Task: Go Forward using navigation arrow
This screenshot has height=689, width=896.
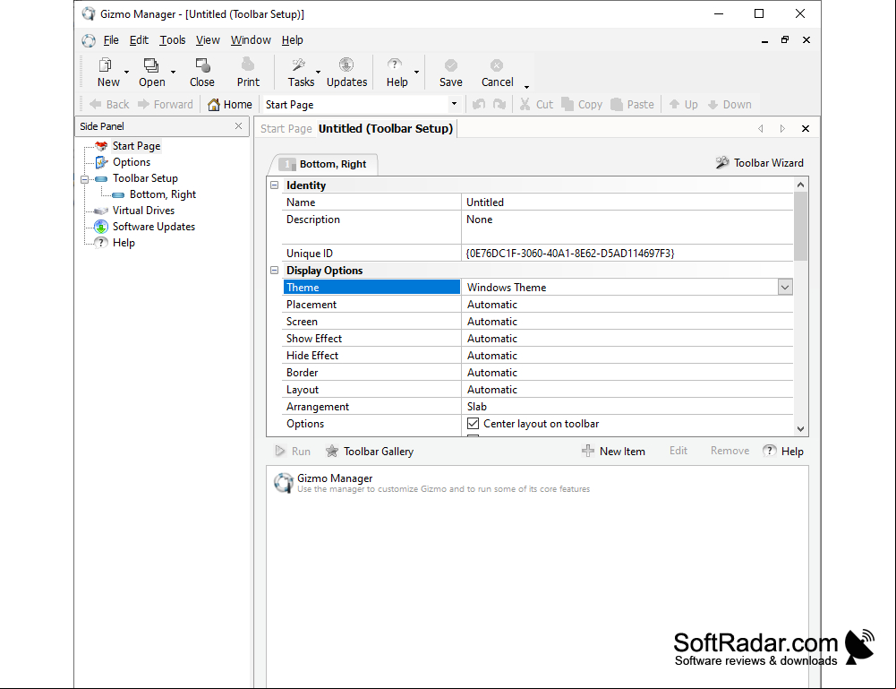Action: coord(143,104)
